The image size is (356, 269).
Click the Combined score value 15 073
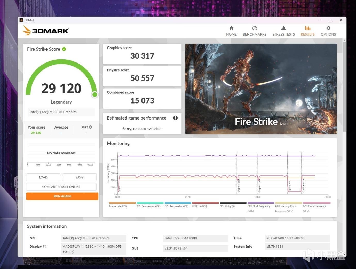tap(142, 101)
